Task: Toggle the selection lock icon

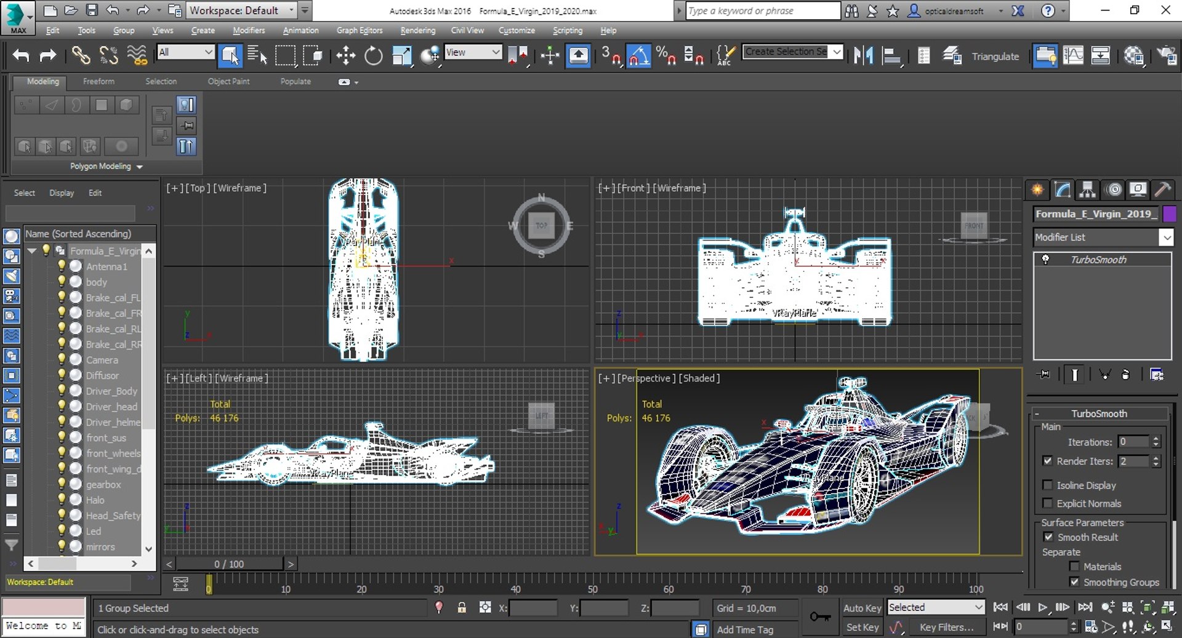Action: tap(462, 608)
